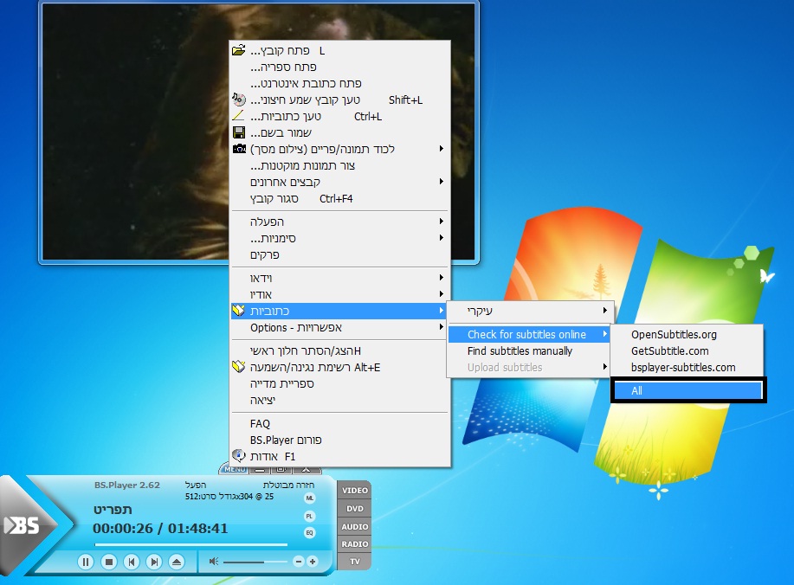Open the FAQ menu entry
The width and height of the screenshot is (794, 585).
coord(260,424)
